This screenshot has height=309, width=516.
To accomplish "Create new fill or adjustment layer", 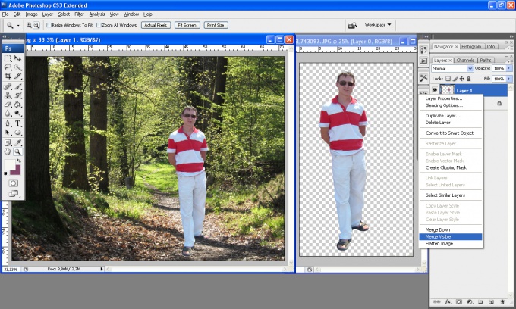I will (x=470, y=301).
